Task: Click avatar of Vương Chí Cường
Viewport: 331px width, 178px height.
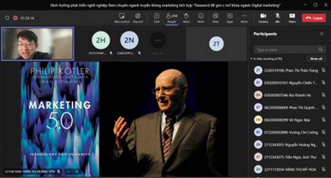Action: click(x=258, y=132)
